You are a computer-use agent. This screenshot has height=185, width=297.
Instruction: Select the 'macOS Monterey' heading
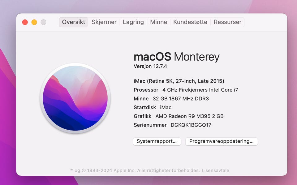[177, 57]
